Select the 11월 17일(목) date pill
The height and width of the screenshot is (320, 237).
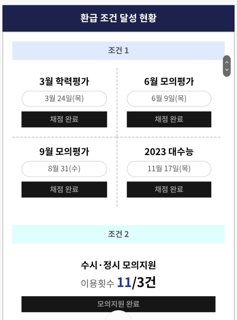click(x=169, y=169)
